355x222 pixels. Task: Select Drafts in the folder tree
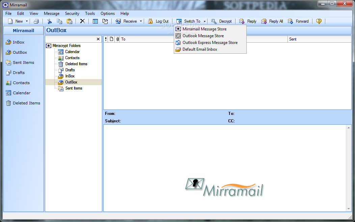(x=66, y=70)
